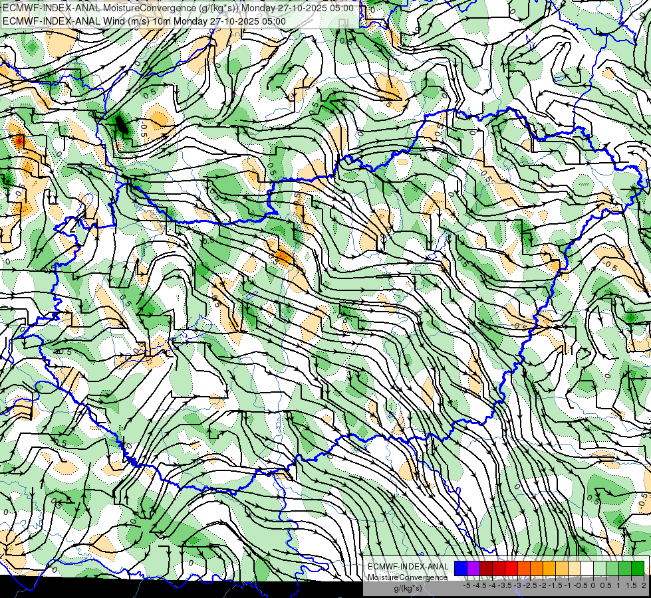This screenshot has width=651, height=598.
Task: Click the -3 tick label in the legend
Action: click(518, 585)
